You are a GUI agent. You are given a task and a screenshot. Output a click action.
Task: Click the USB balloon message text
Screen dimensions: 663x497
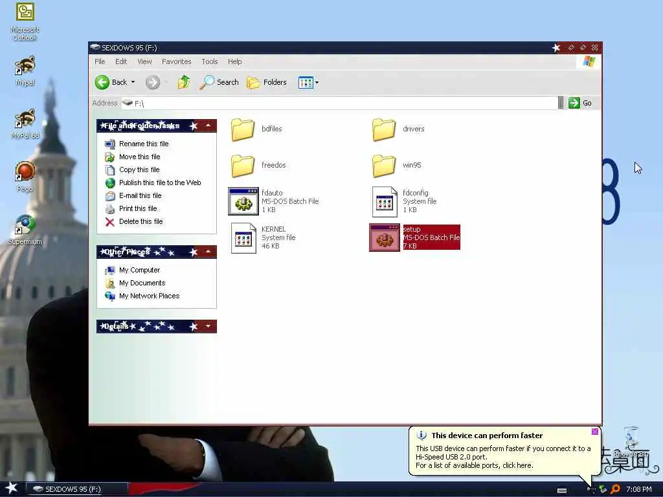coord(503,457)
